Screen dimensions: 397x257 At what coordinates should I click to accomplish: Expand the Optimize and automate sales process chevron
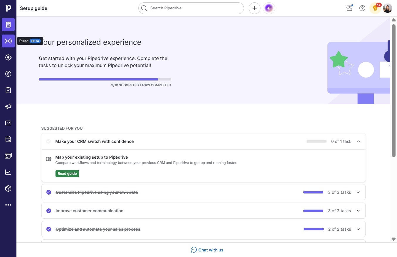tap(358, 229)
